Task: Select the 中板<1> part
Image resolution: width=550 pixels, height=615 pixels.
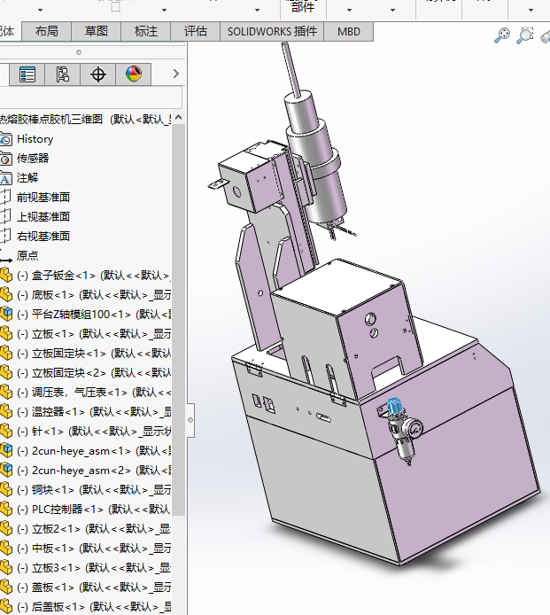Action: click(x=94, y=549)
